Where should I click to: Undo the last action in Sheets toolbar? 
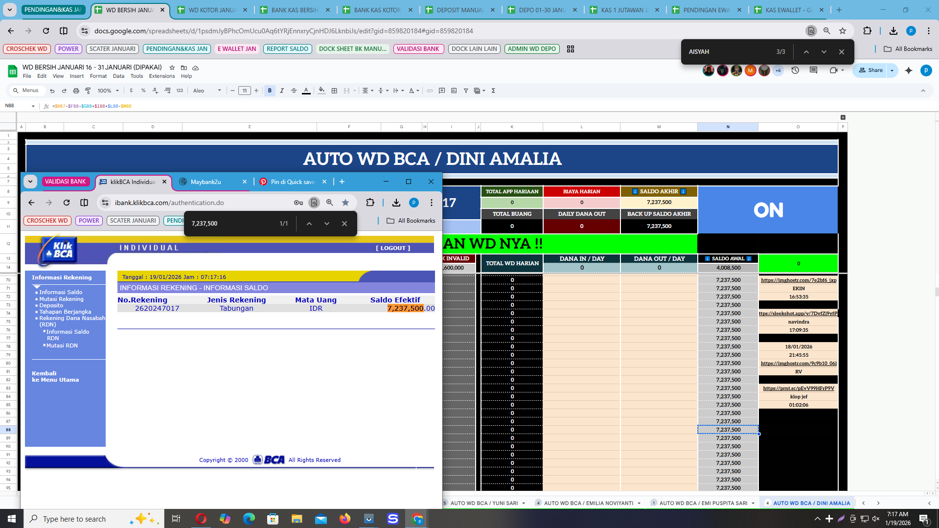[52, 91]
